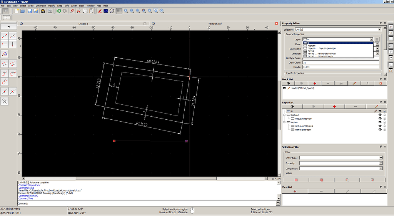Click the Undo green arrow

point(58,11)
